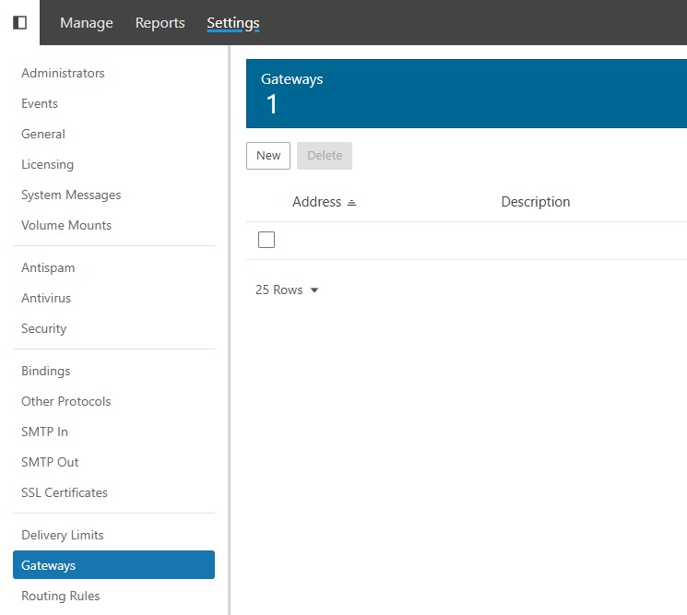Open Licensing settings
This screenshot has width=687, height=615.
coord(47,165)
